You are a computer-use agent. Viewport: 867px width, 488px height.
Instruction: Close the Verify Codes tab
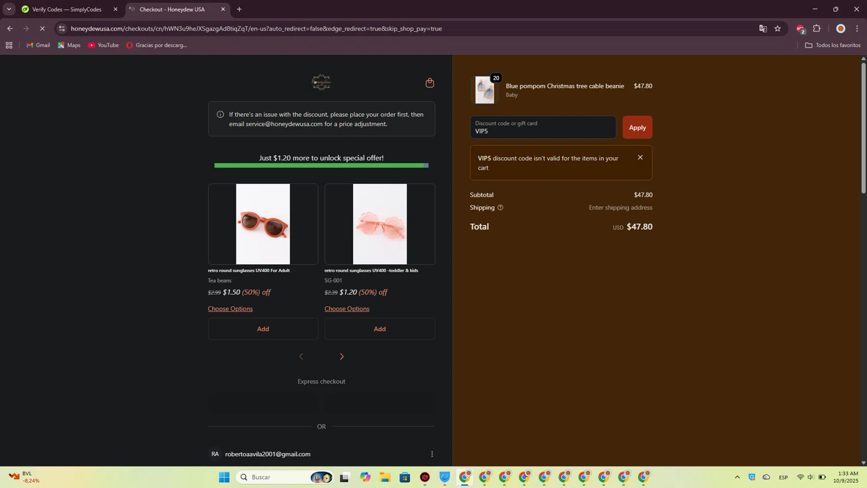(x=115, y=9)
